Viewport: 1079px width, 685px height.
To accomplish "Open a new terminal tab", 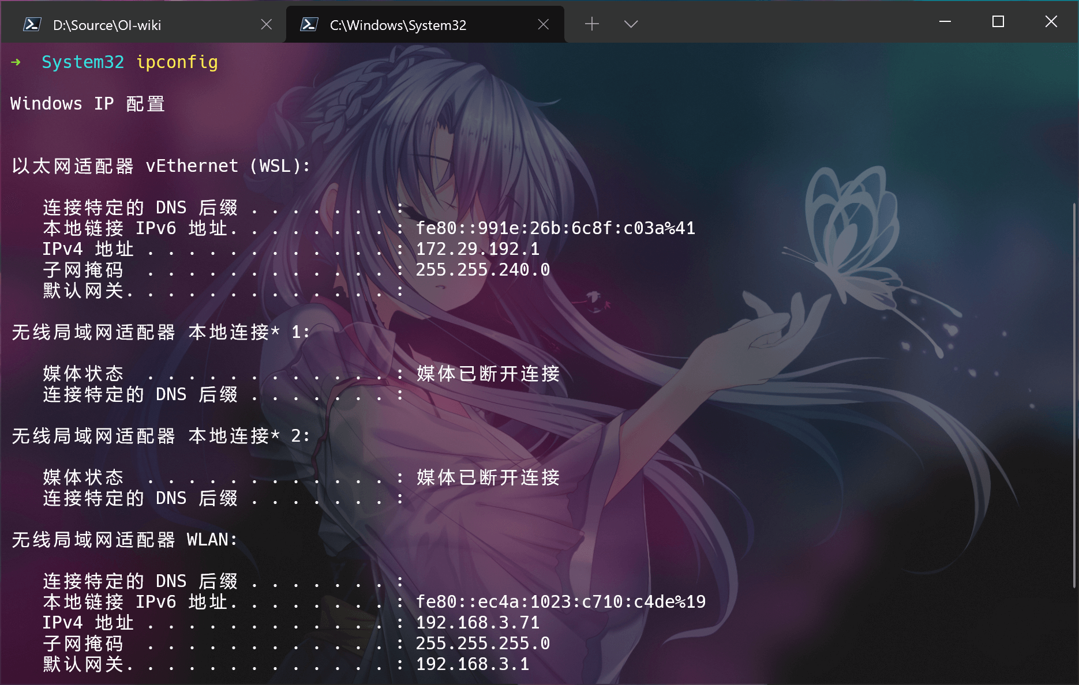I will click(592, 24).
